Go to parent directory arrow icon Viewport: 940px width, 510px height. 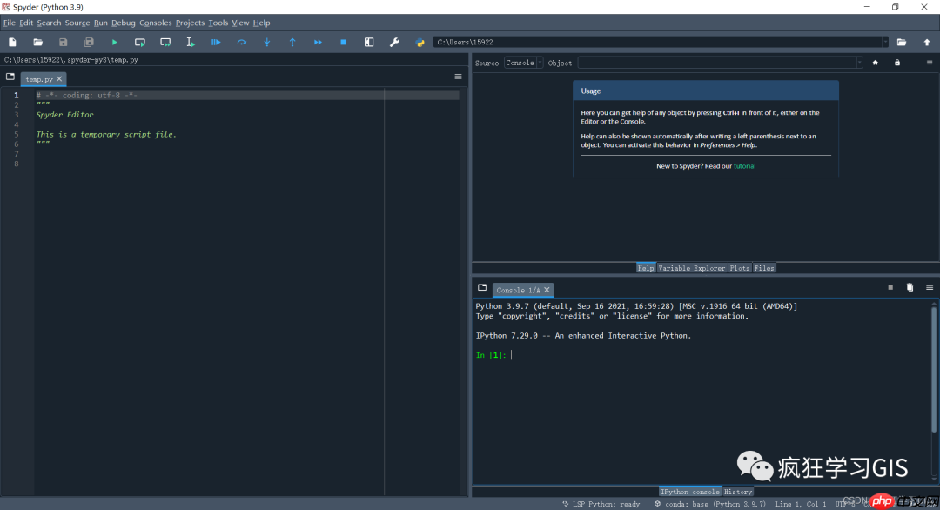click(927, 42)
